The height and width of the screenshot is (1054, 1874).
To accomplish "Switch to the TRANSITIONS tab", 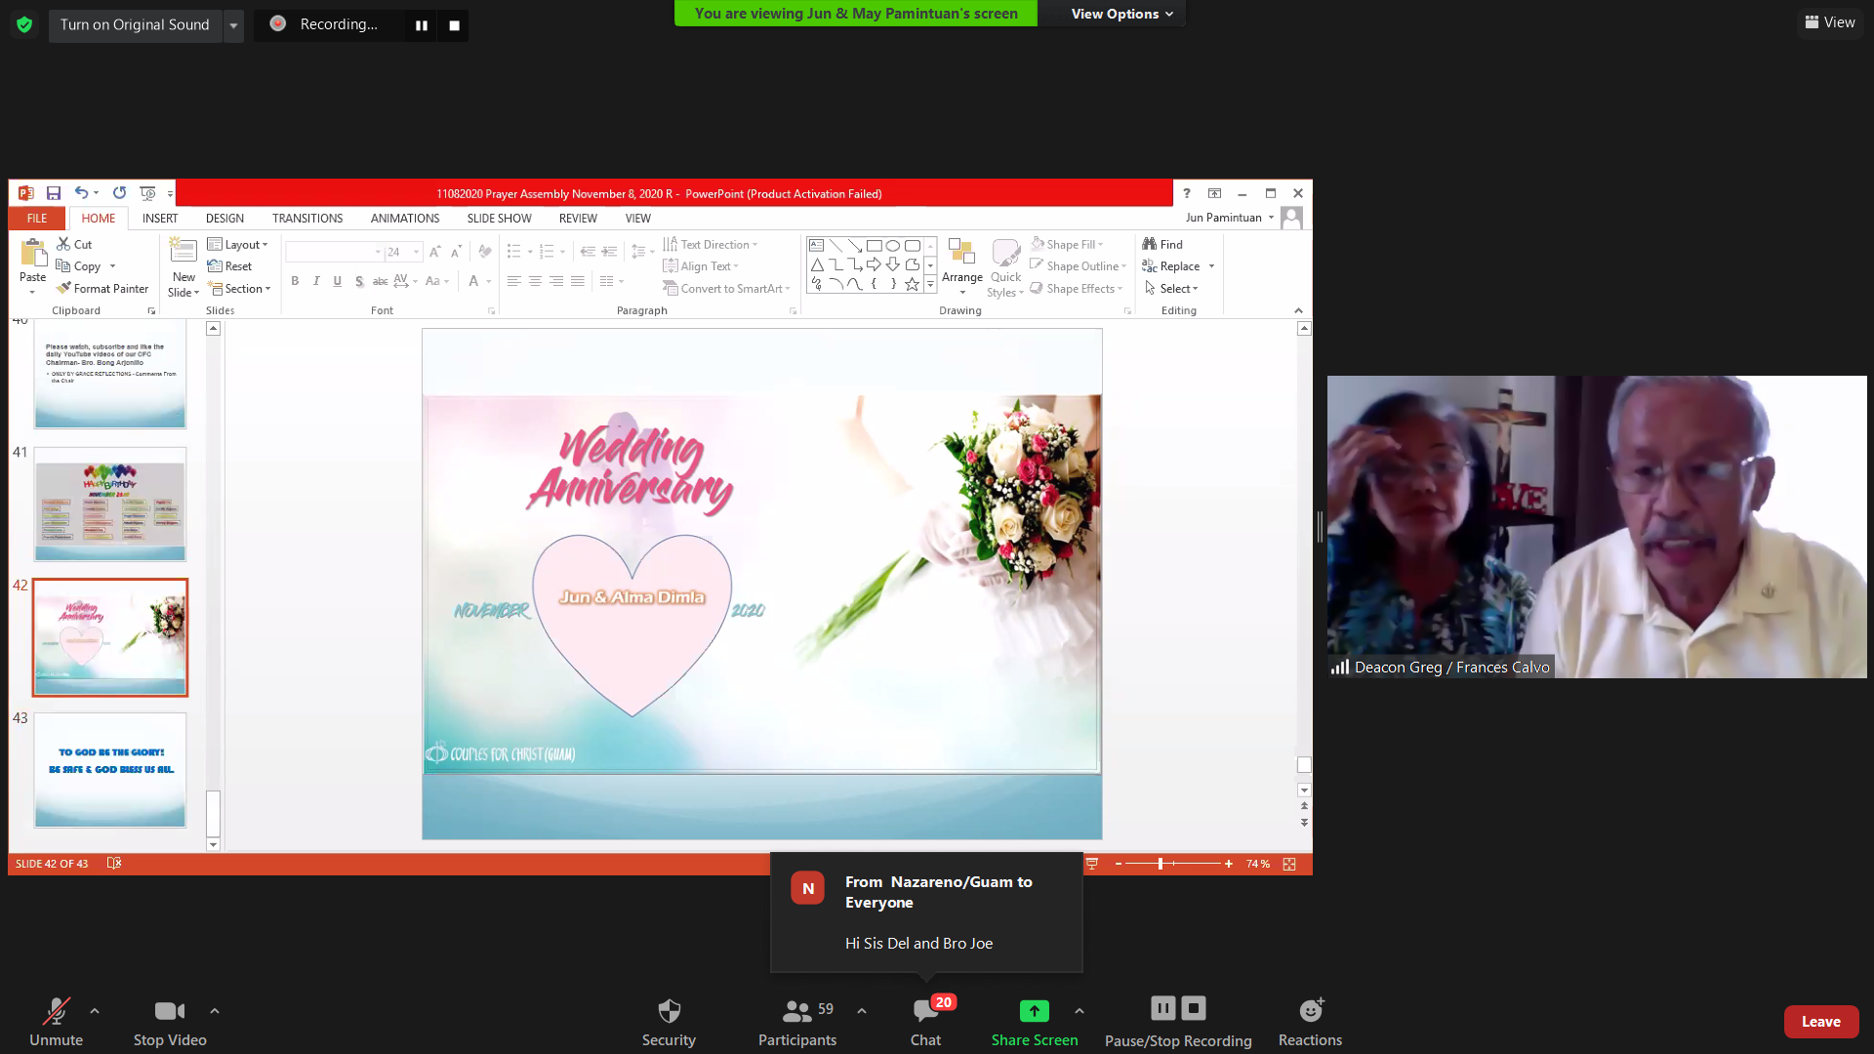I will tap(307, 218).
